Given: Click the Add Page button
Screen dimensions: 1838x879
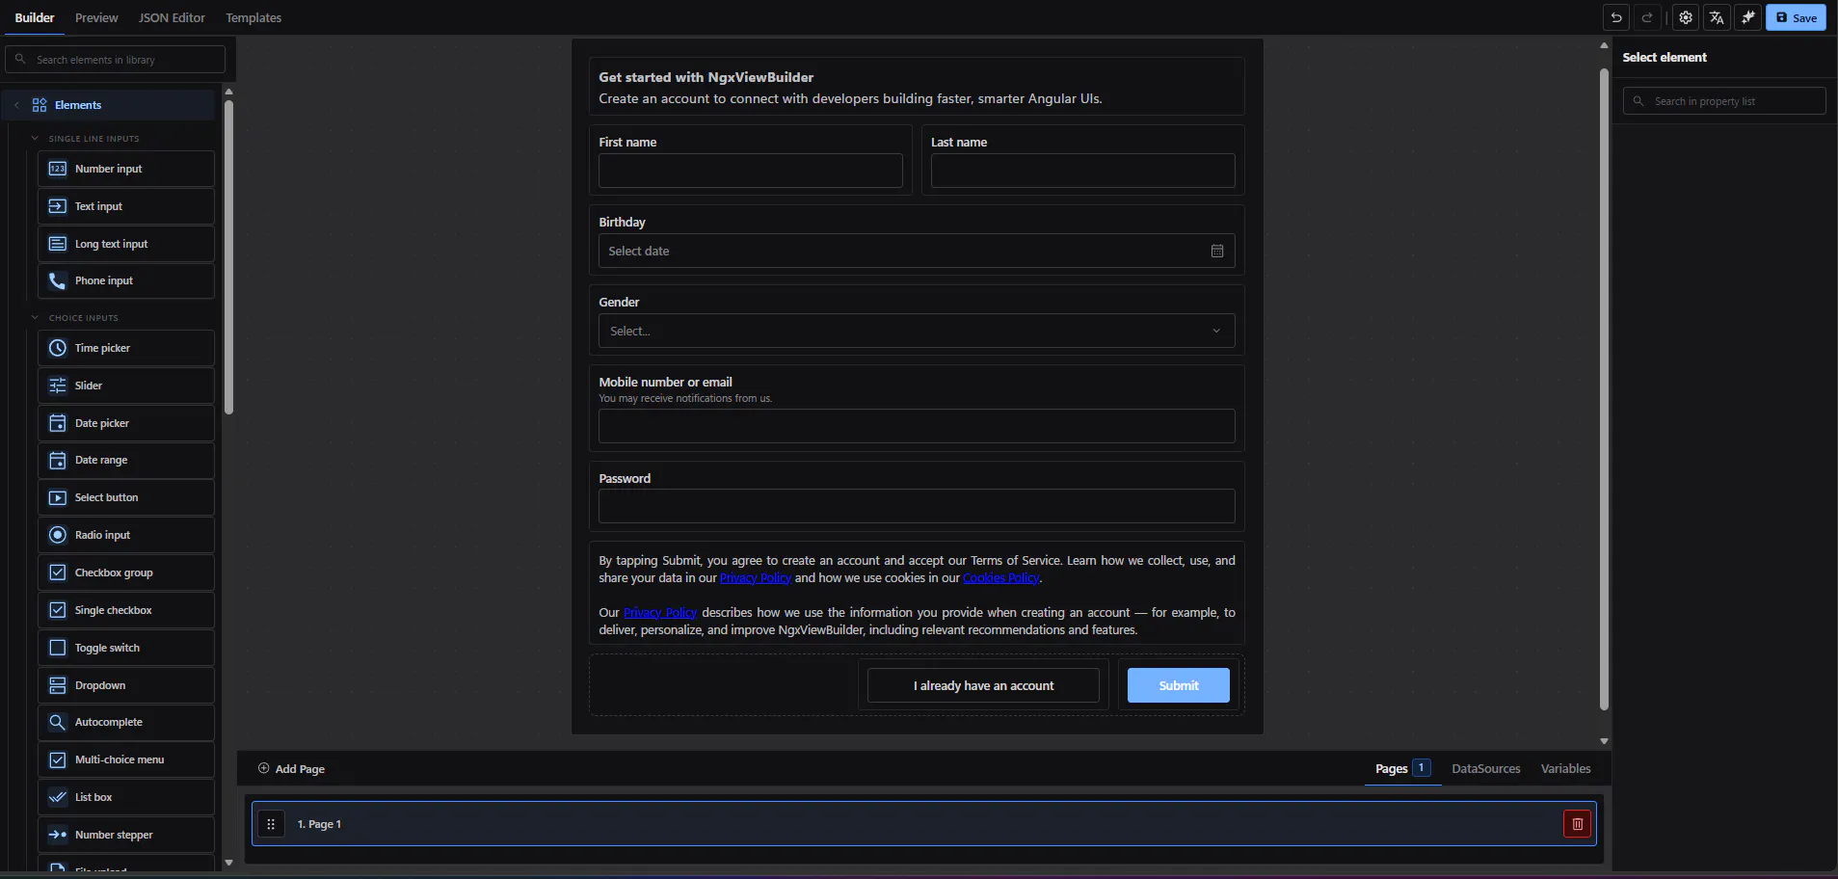Looking at the screenshot, I should click(x=291, y=768).
